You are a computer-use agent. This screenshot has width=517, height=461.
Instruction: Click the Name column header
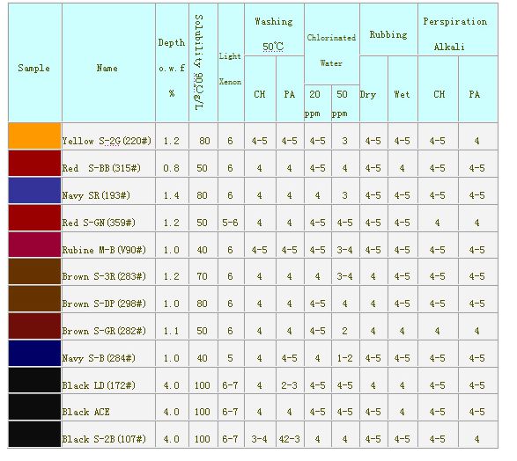(x=108, y=62)
